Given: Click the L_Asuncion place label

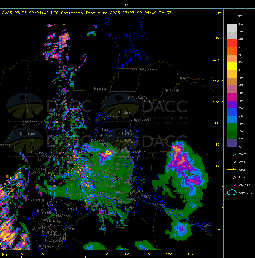Looking at the screenshot, I should [139, 120].
